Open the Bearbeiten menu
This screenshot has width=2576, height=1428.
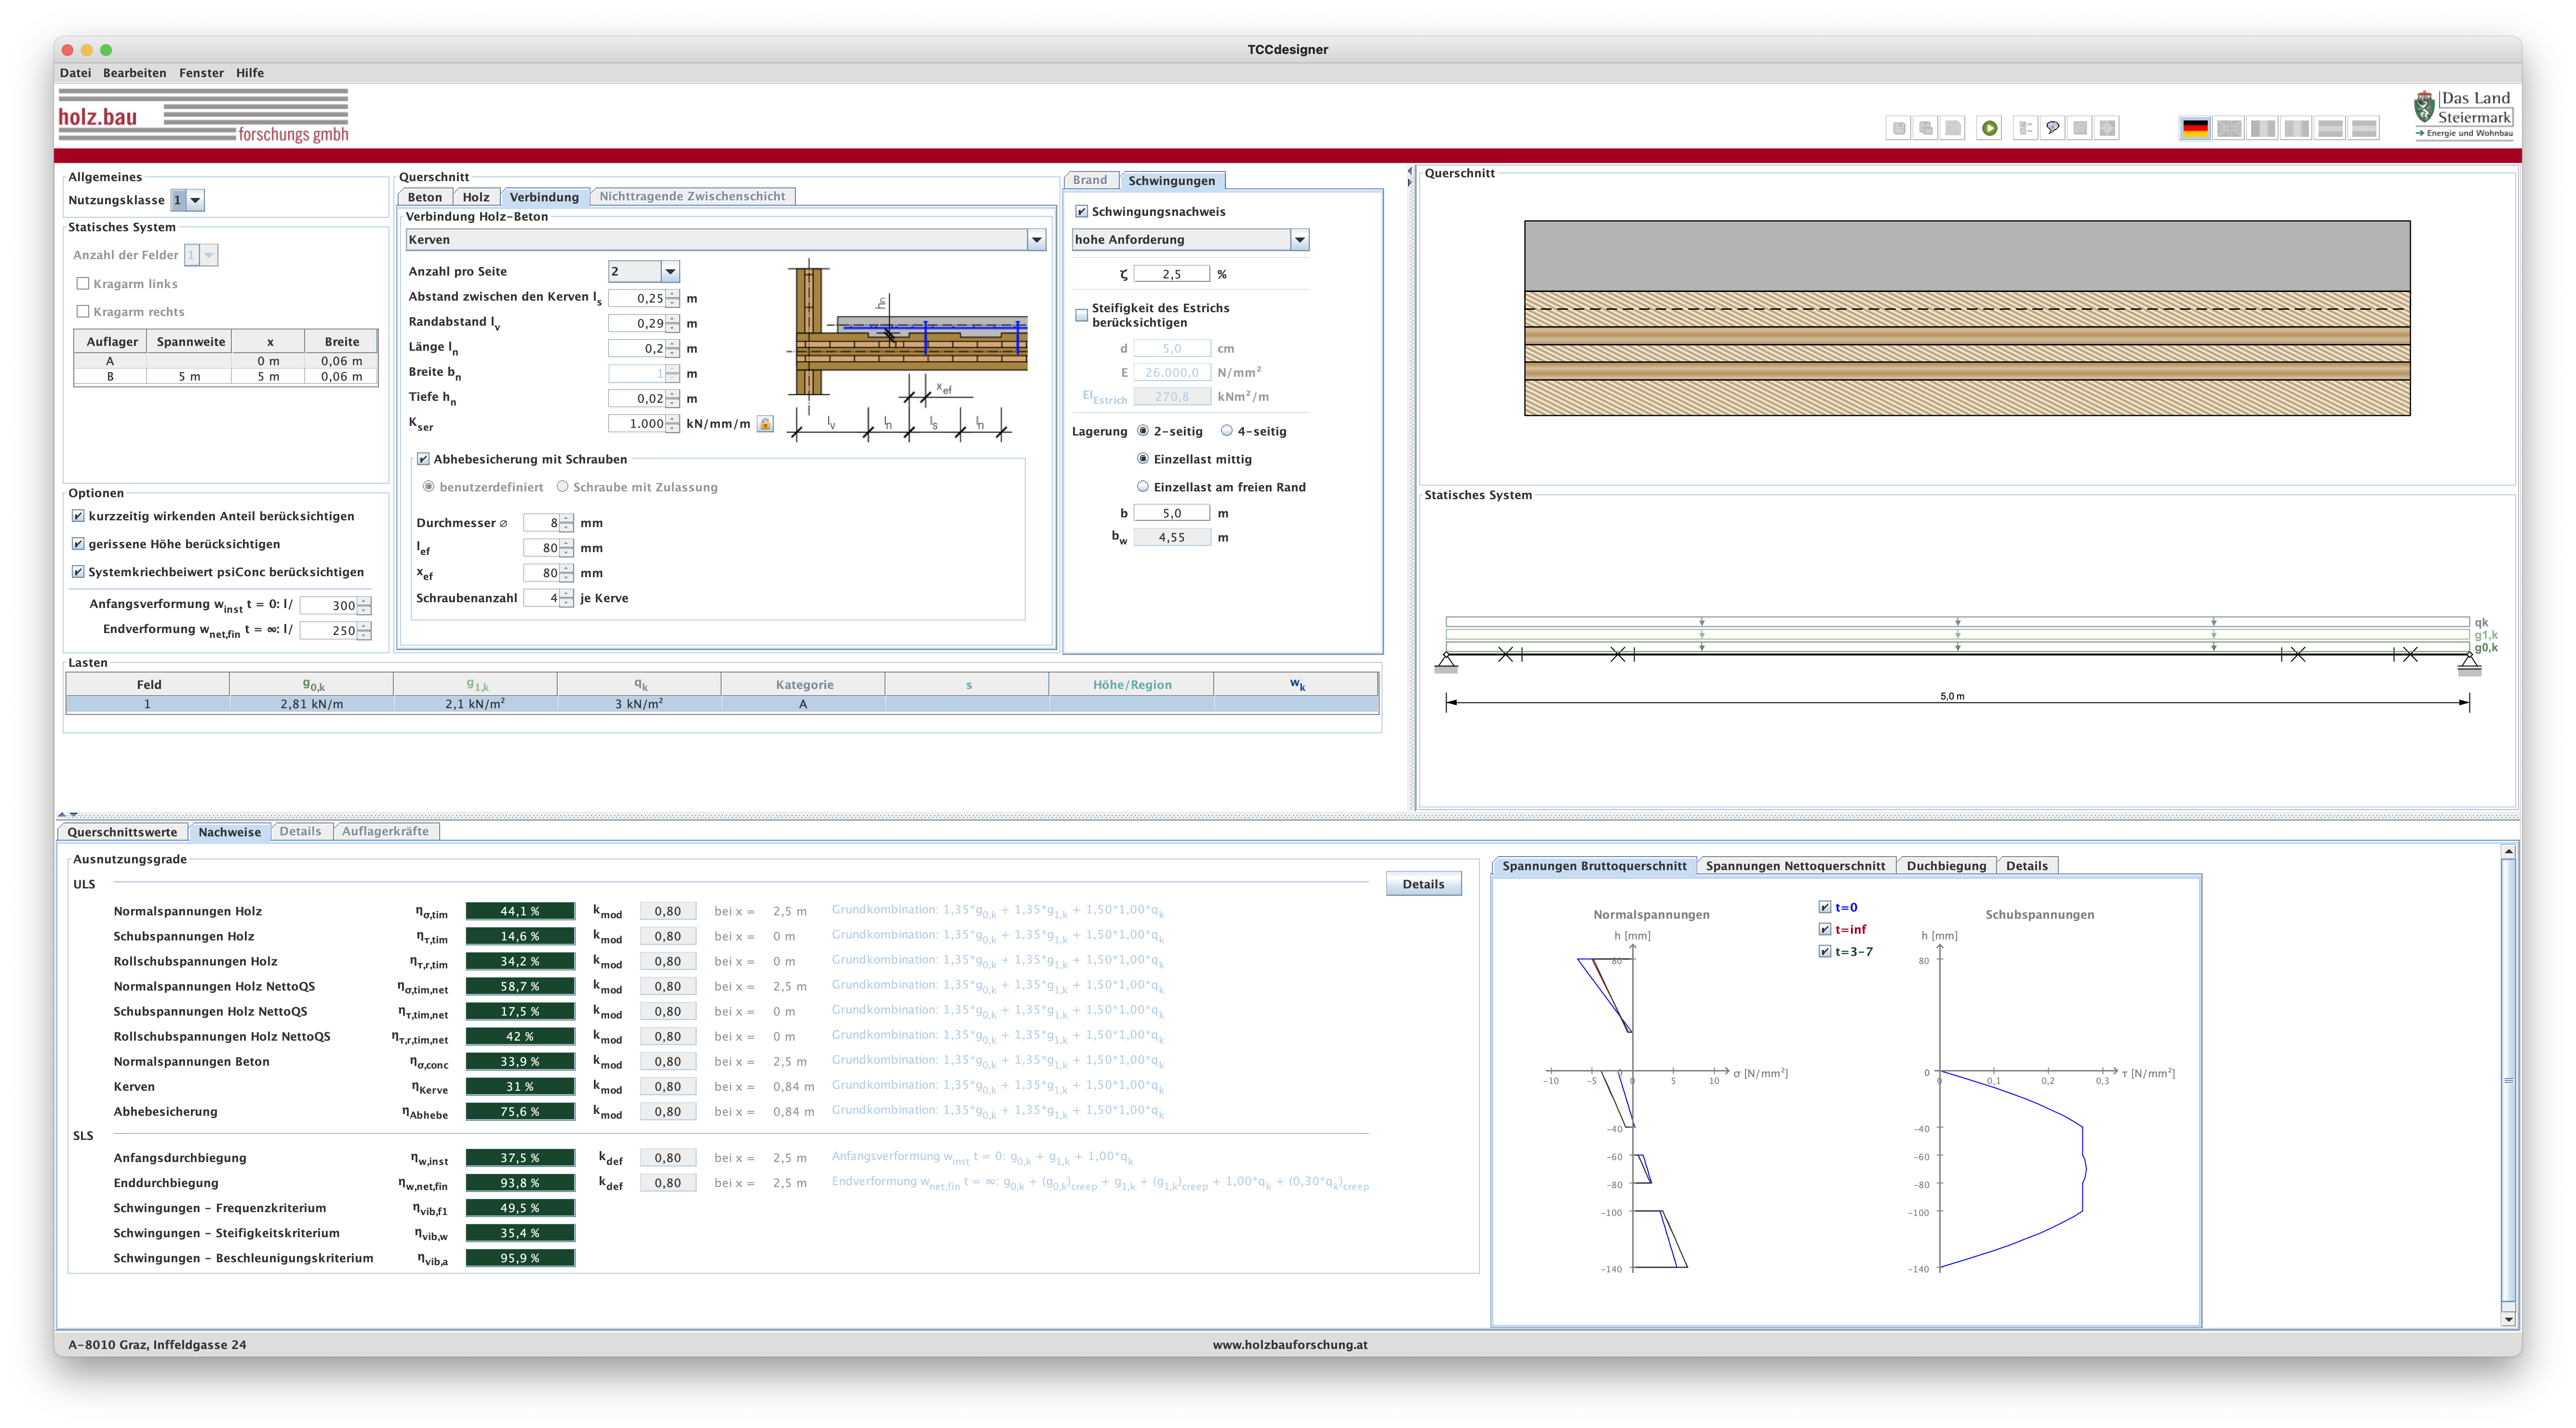(134, 73)
